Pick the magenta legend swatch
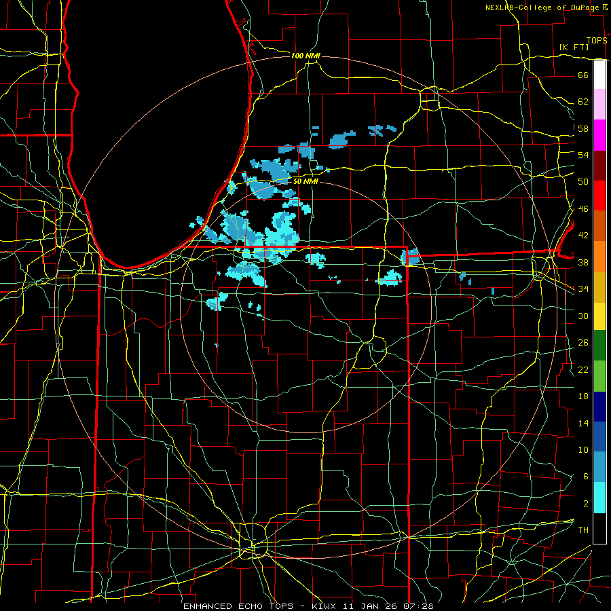 [599, 135]
